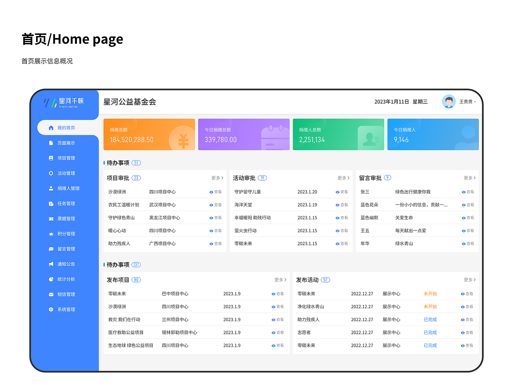
Task: Click the pie chart icon beside 统计分析
Action: (x=51, y=279)
